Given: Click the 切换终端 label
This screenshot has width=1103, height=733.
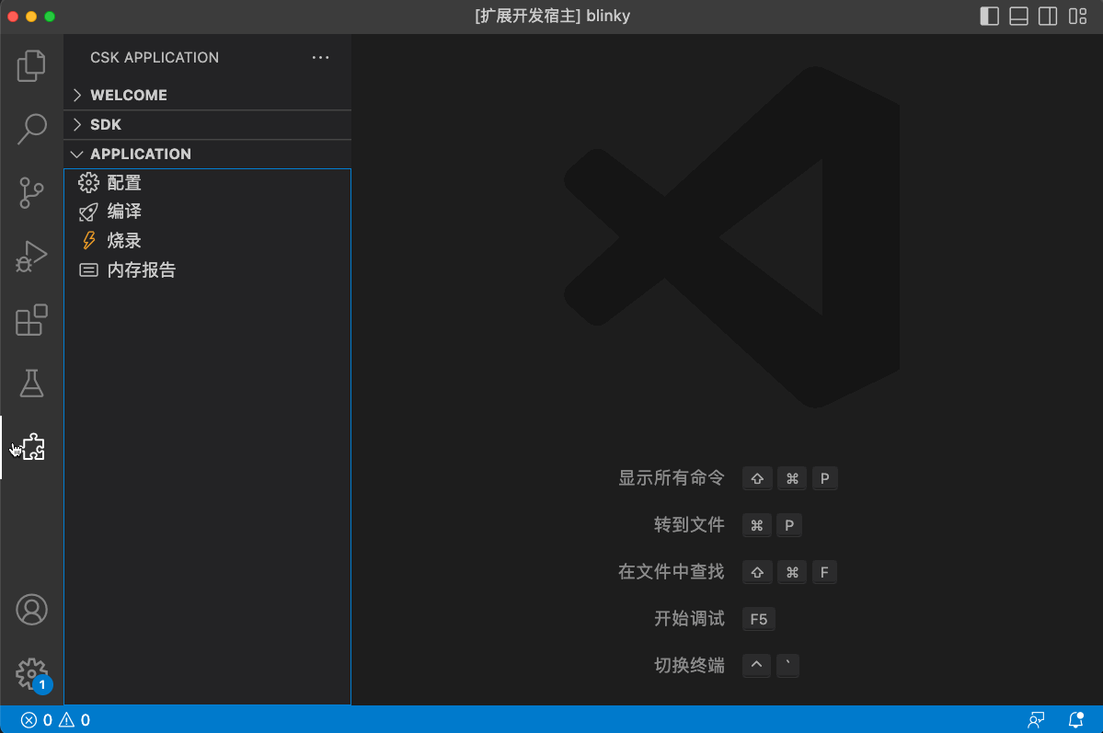Looking at the screenshot, I should pyautogui.click(x=689, y=666).
